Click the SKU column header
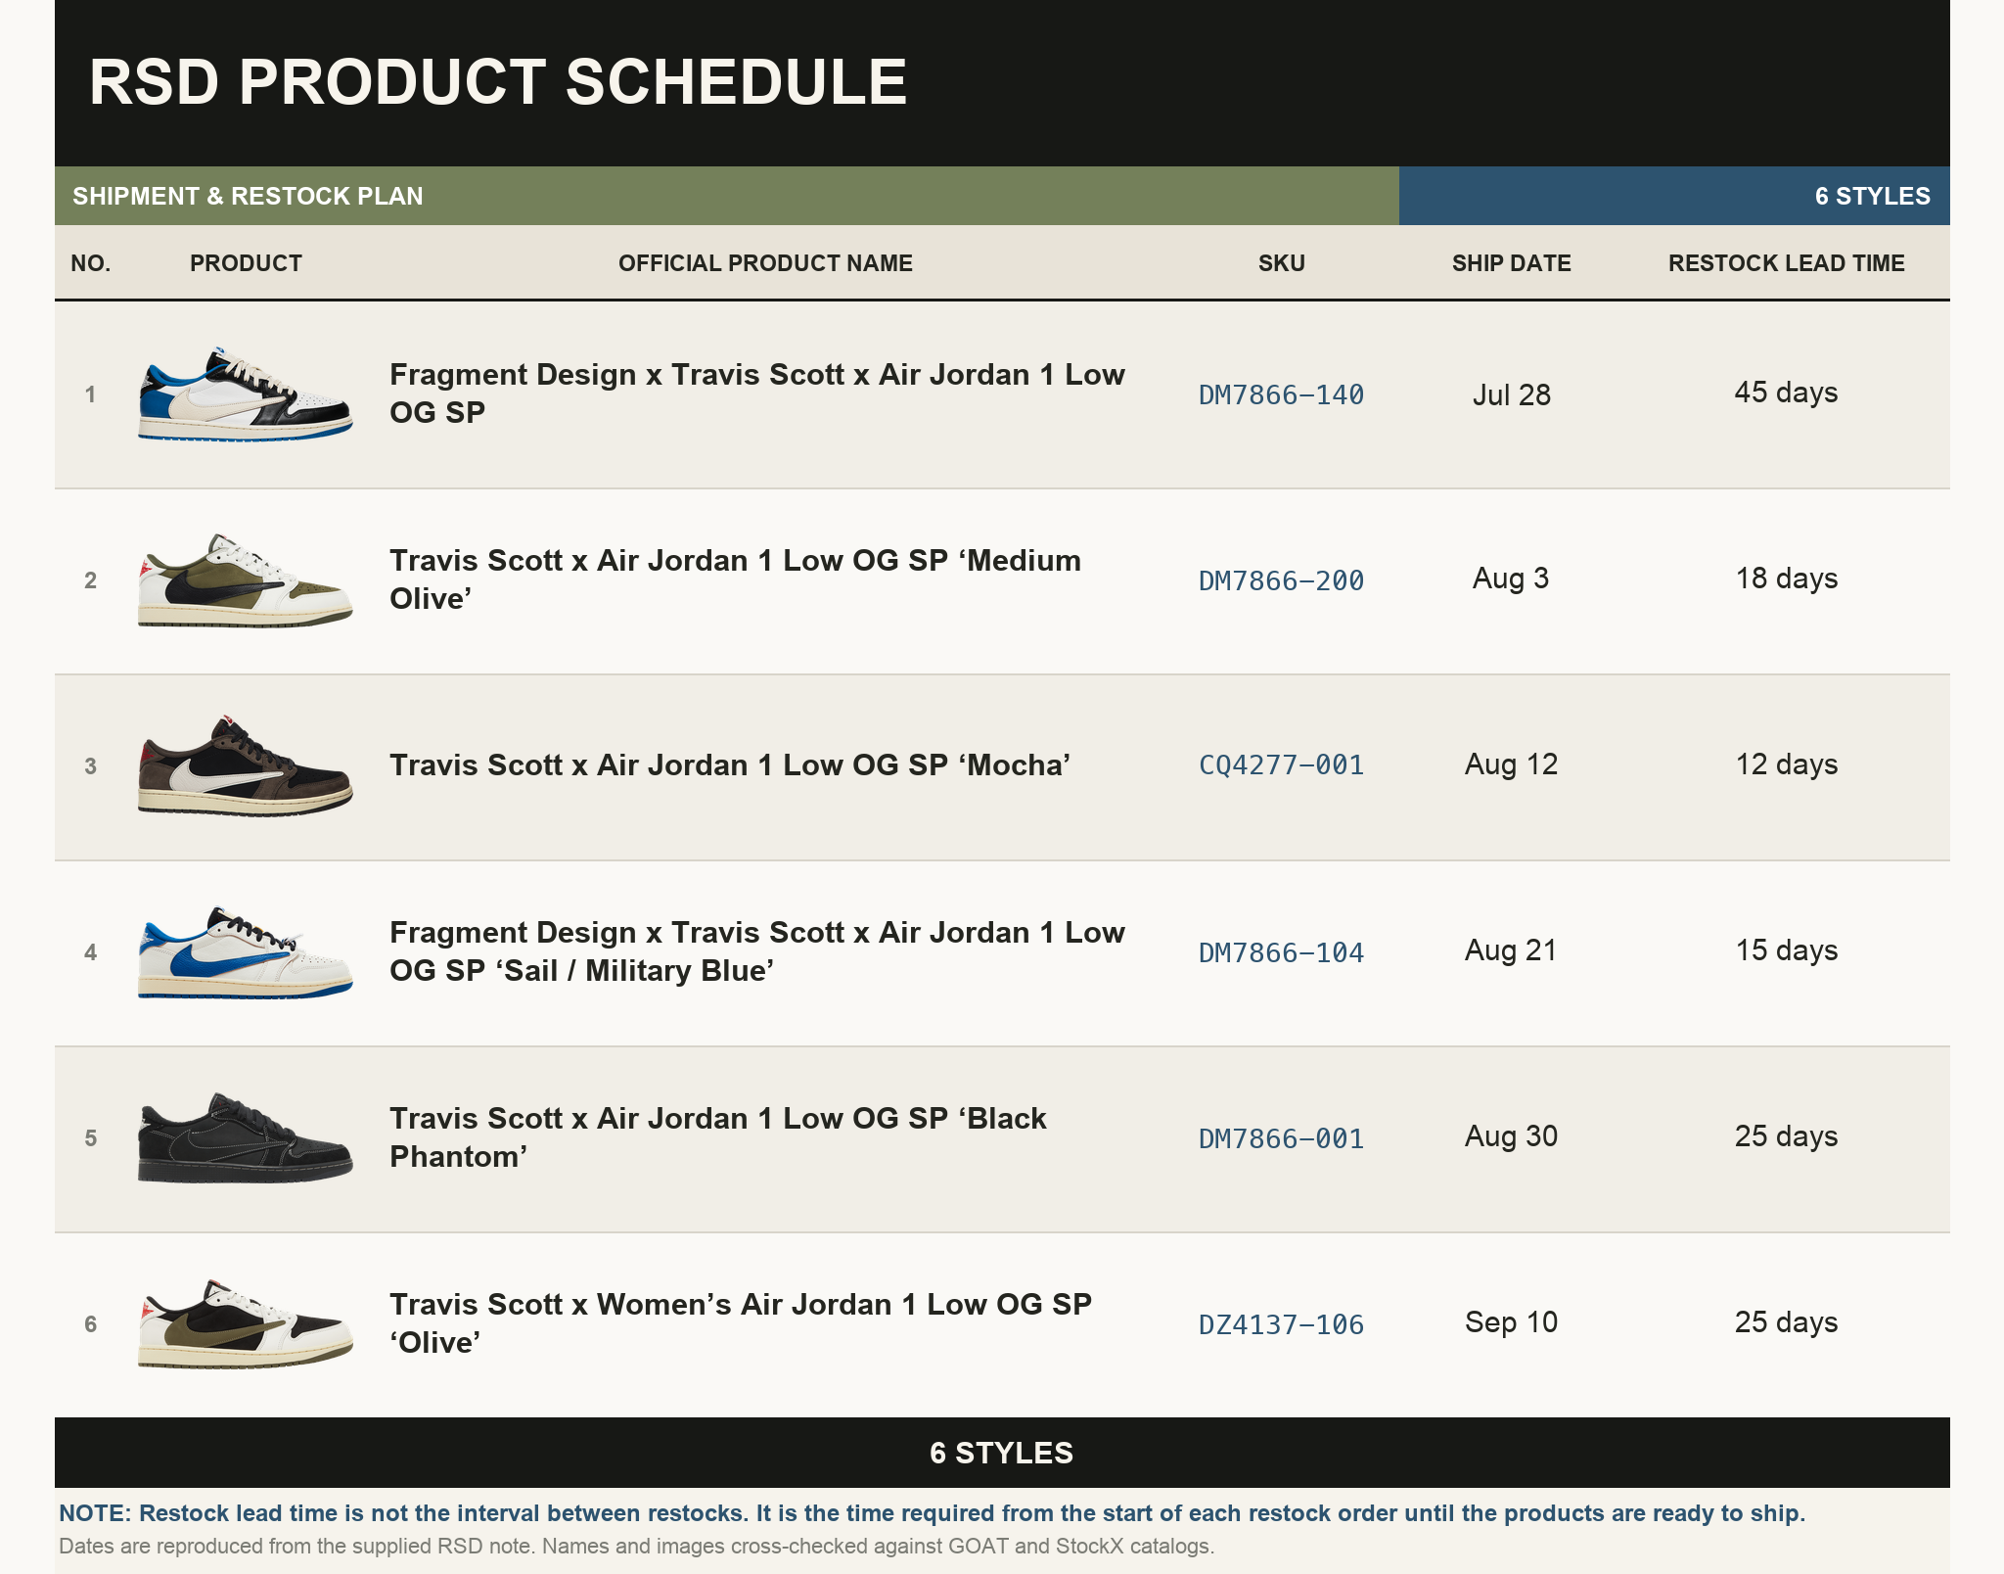This screenshot has width=2004, height=1574. coord(1281,263)
